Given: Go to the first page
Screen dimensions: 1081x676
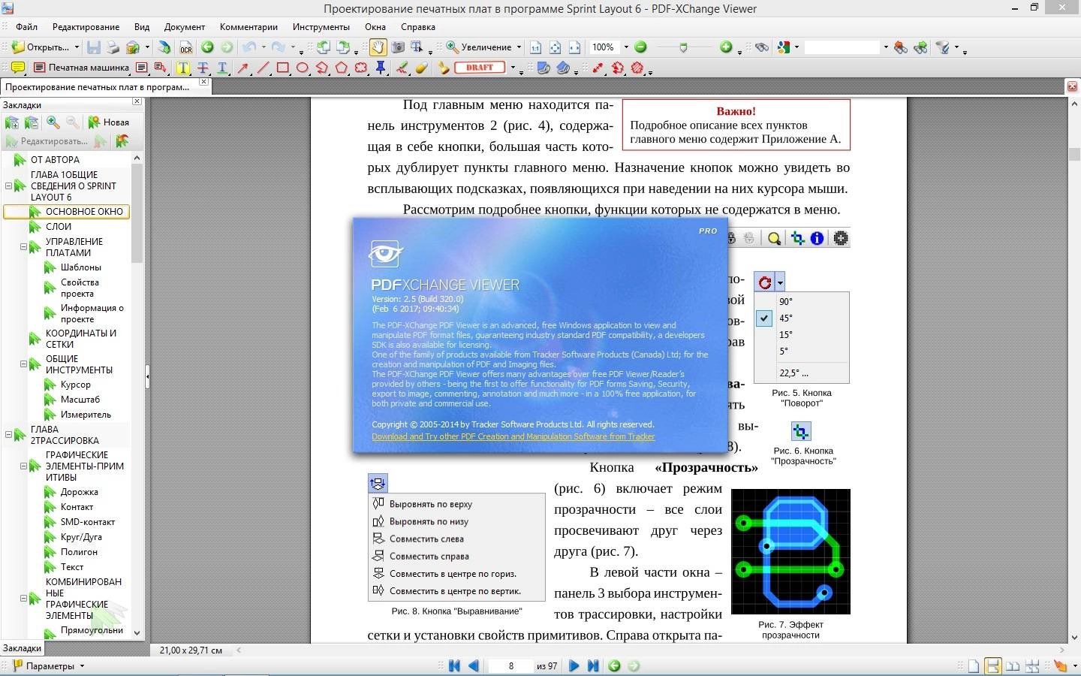Looking at the screenshot, I should point(454,665).
